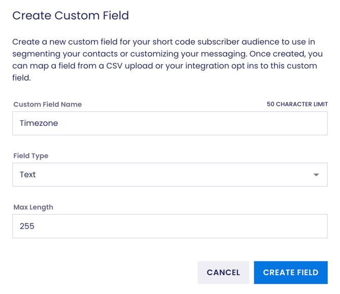Click the middle of the Field Type select box

pos(169,175)
